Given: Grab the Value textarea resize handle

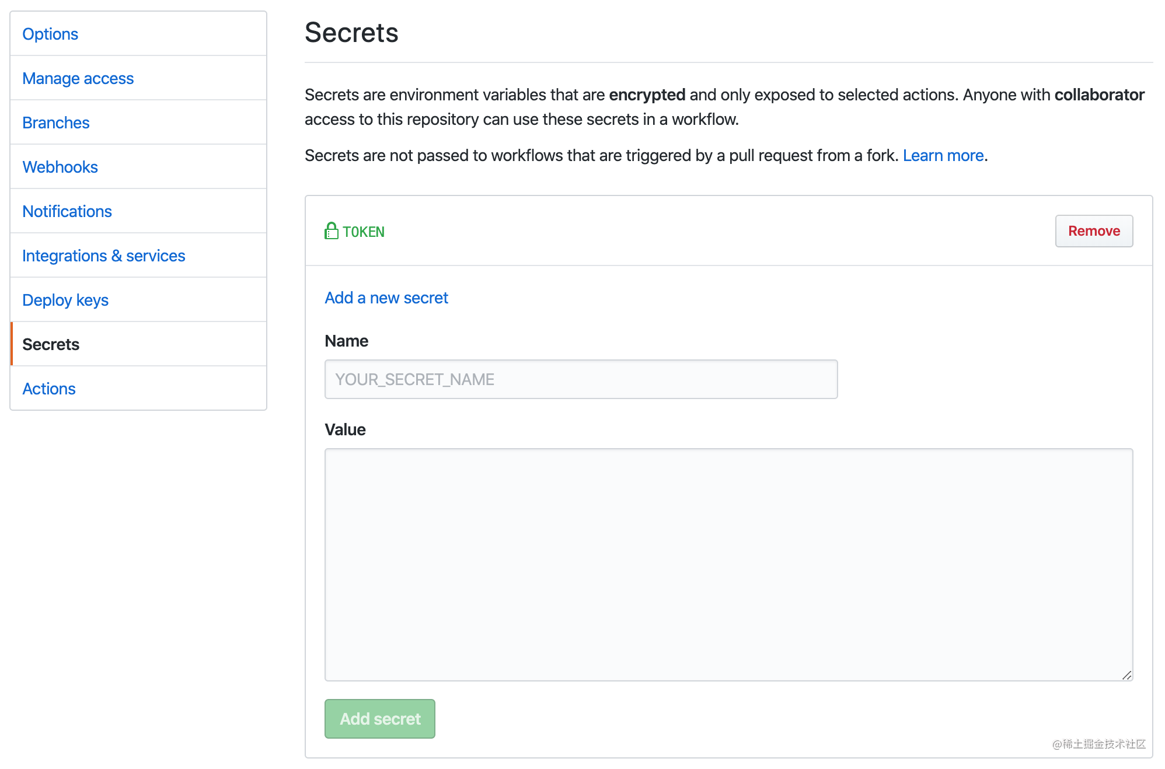Looking at the screenshot, I should pos(1126,675).
